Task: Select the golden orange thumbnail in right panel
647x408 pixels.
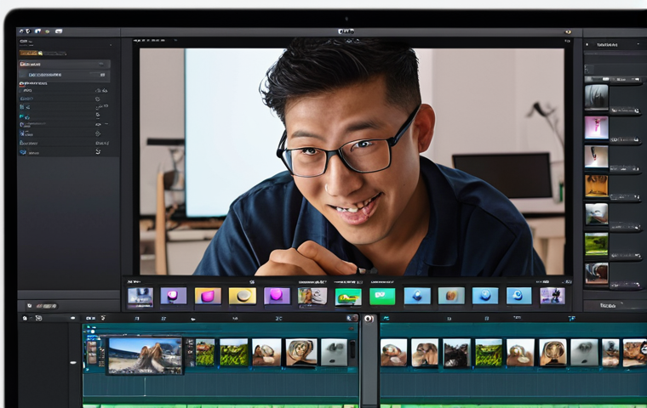Action: pyautogui.click(x=596, y=186)
